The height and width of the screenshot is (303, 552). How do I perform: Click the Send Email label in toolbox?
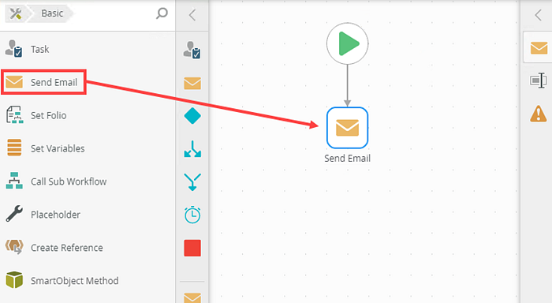point(54,82)
